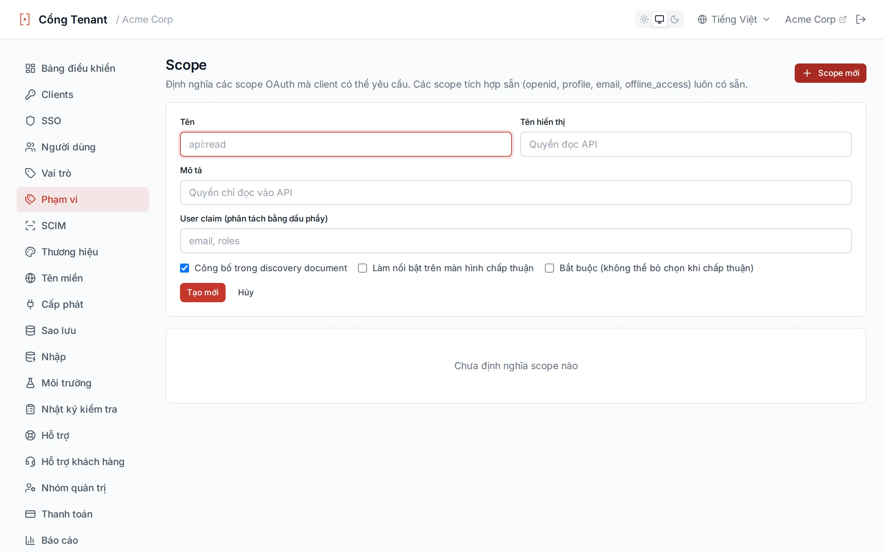Select system theme monitor icon

(x=659, y=19)
